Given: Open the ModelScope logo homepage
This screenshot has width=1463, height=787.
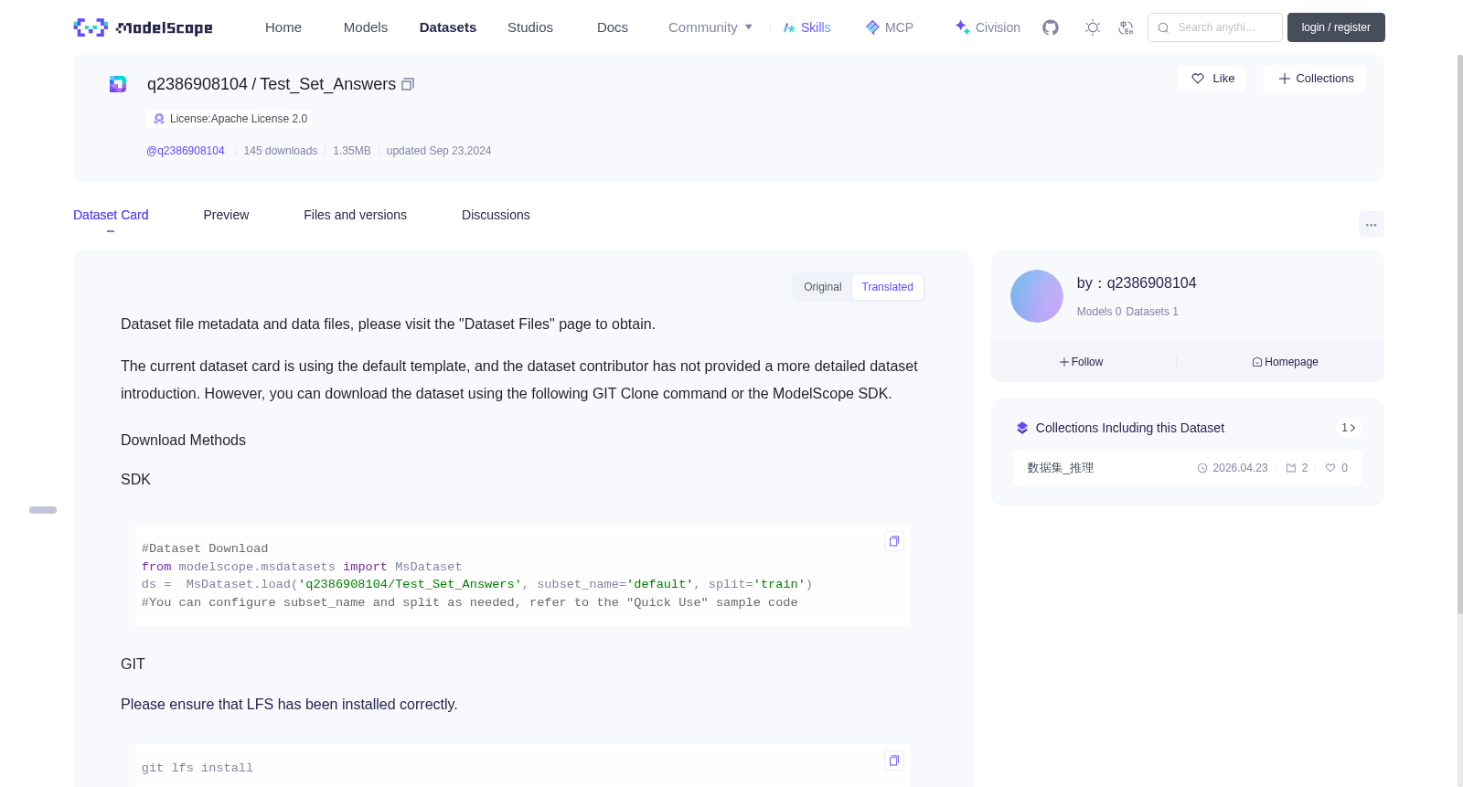Looking at the screenshot, I should 143,27.
